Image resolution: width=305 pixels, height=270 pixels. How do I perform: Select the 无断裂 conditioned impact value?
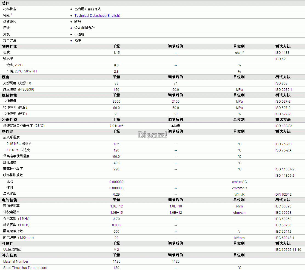[175, 125]
